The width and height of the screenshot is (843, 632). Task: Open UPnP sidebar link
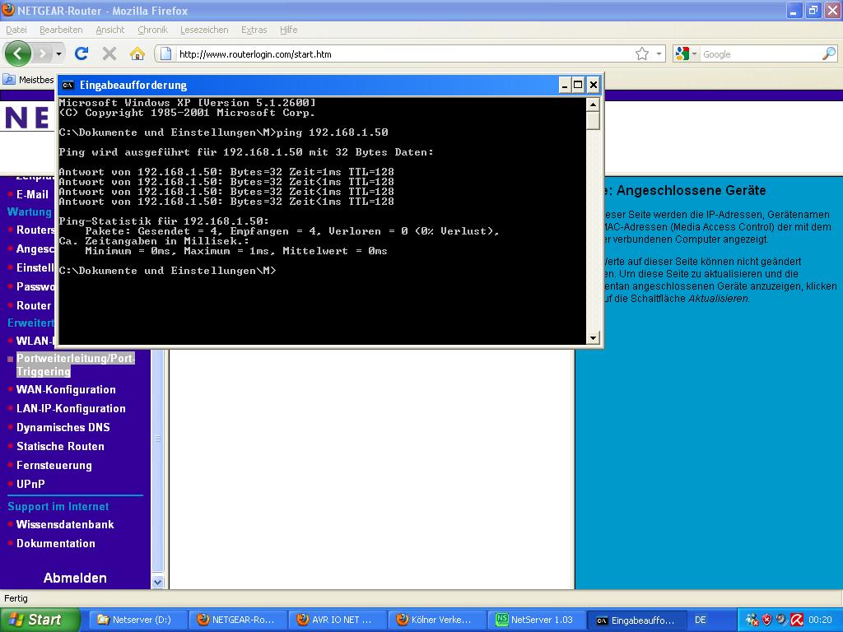pos(30,484)
